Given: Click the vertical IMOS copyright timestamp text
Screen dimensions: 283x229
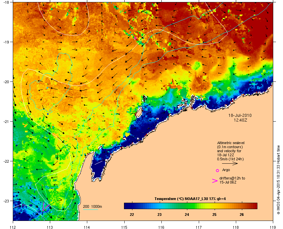Looking at the screenshot, I should tap(278, 179).
